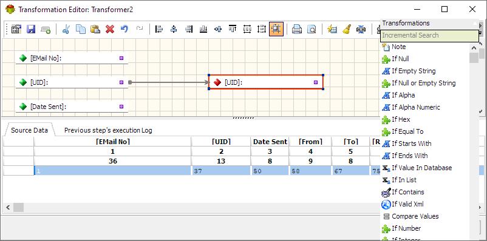
Task: Select the source [UID] field node
Action: (72, 82)
